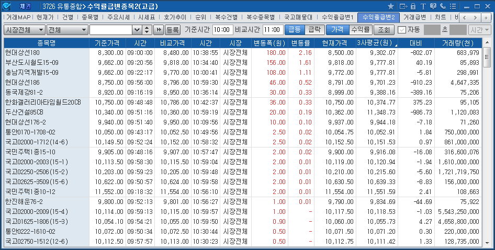
Task: Toggle the 자동 auto-refresh checkbox
Action: 402,30
